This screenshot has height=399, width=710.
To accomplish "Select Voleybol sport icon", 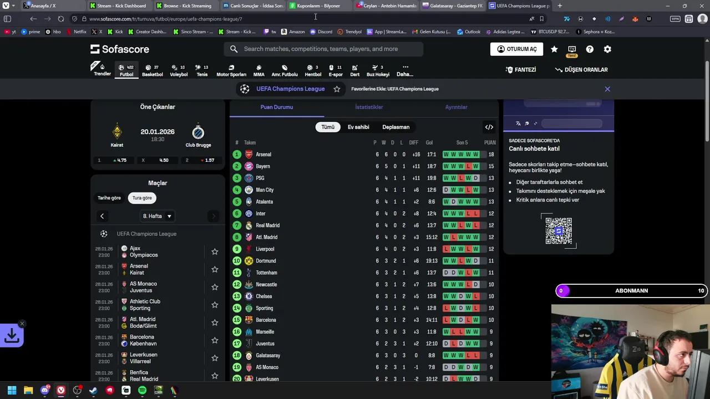I will (179, 70).
